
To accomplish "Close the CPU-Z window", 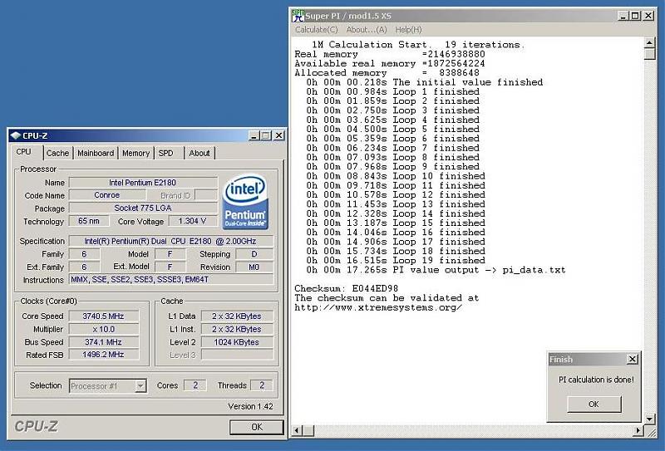I will 278,135.
